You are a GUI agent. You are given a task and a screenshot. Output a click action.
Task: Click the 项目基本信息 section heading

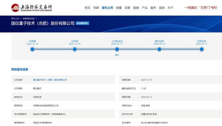tap(20, 69)
